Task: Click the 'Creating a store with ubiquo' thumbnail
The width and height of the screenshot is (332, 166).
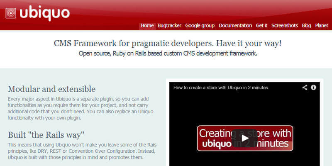Action: click(245, 138)
